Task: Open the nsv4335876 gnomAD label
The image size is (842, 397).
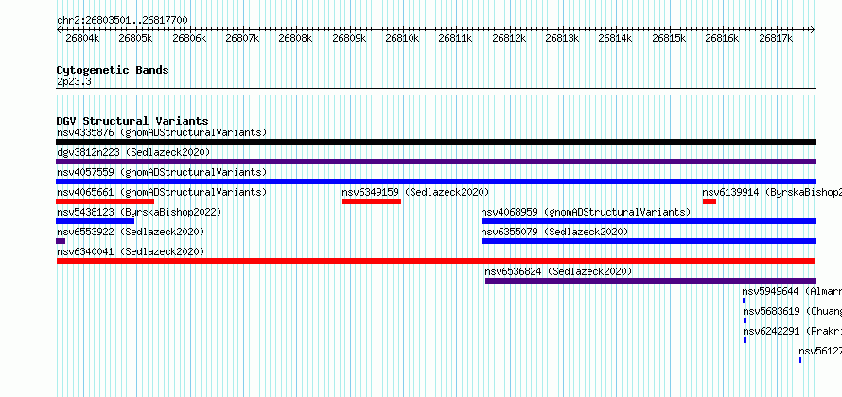Action: [162, 132]
